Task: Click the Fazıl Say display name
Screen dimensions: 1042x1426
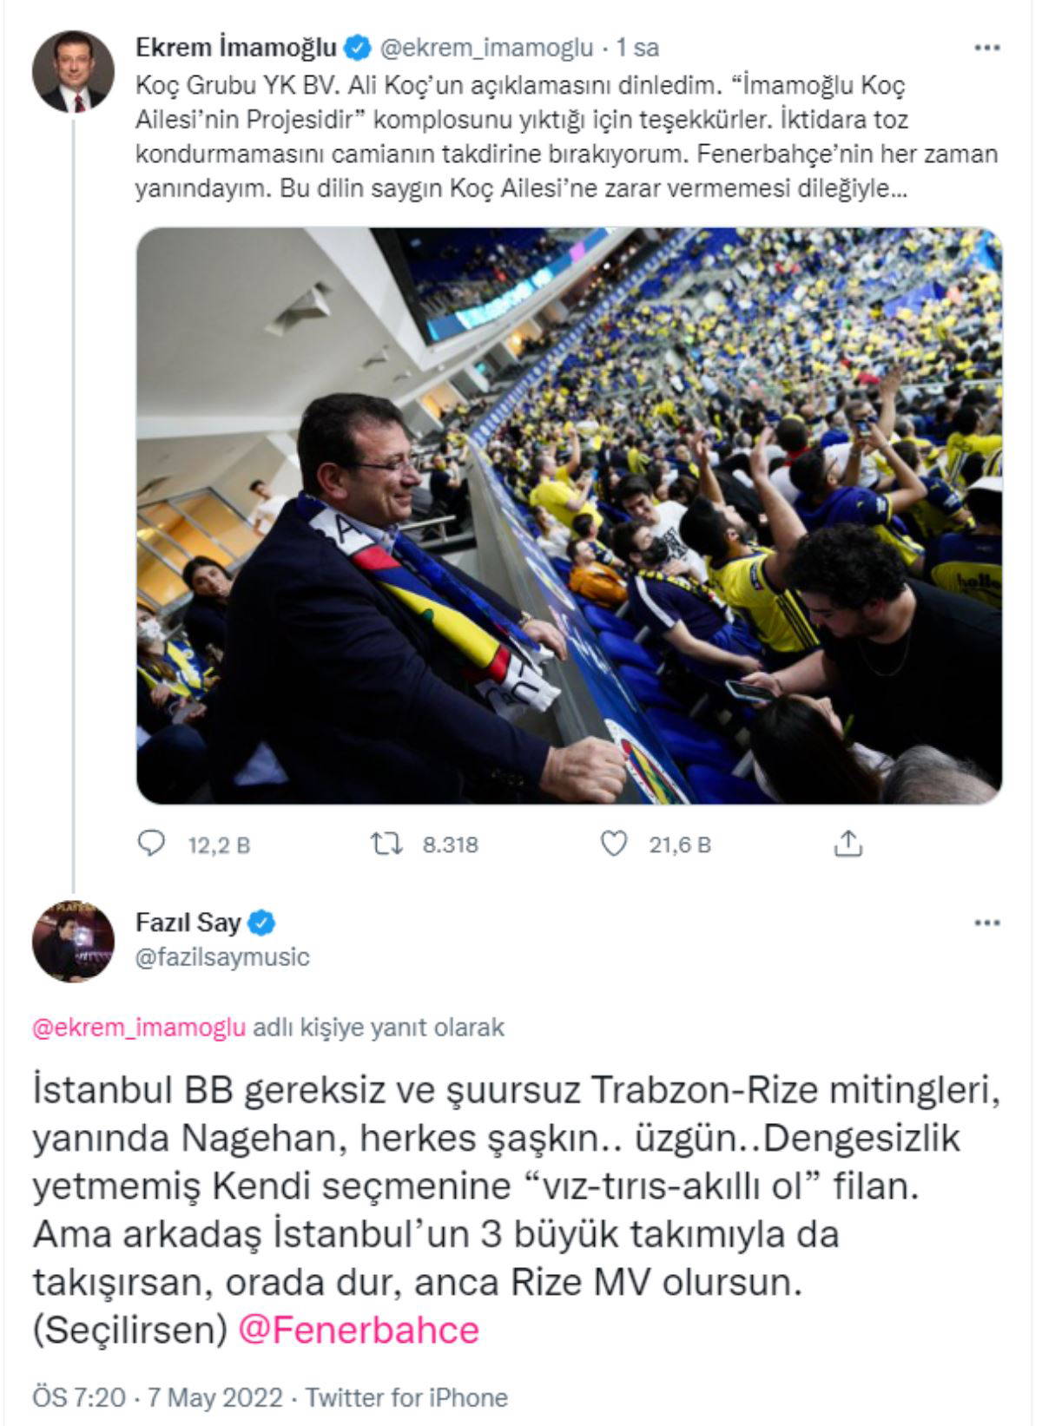Action: [188, 923]
